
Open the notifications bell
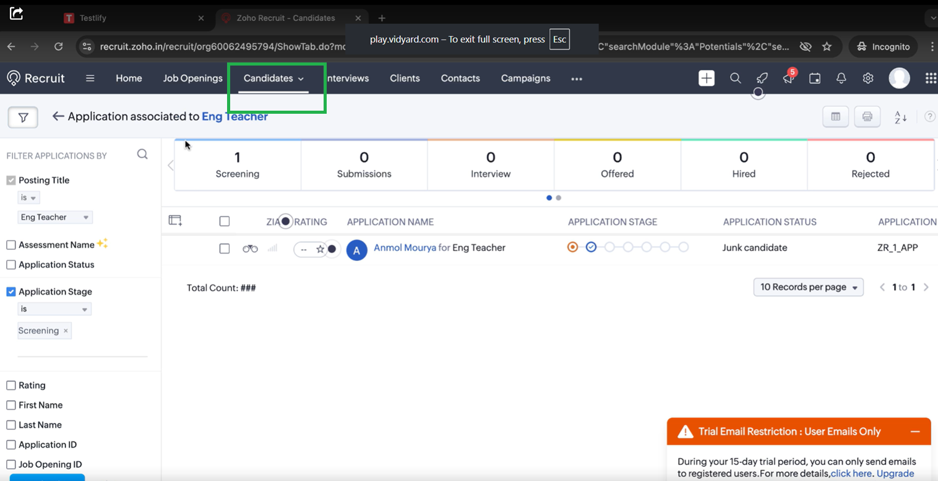tap(841, 78)
